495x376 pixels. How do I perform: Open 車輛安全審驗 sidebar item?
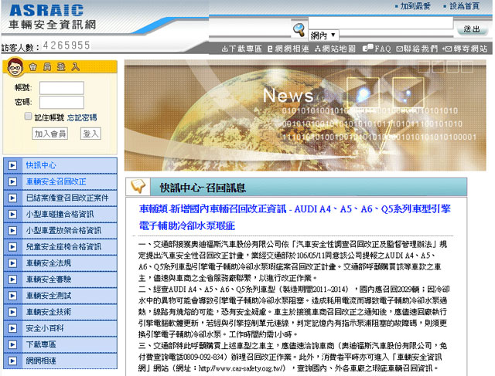tap(48, 279)
